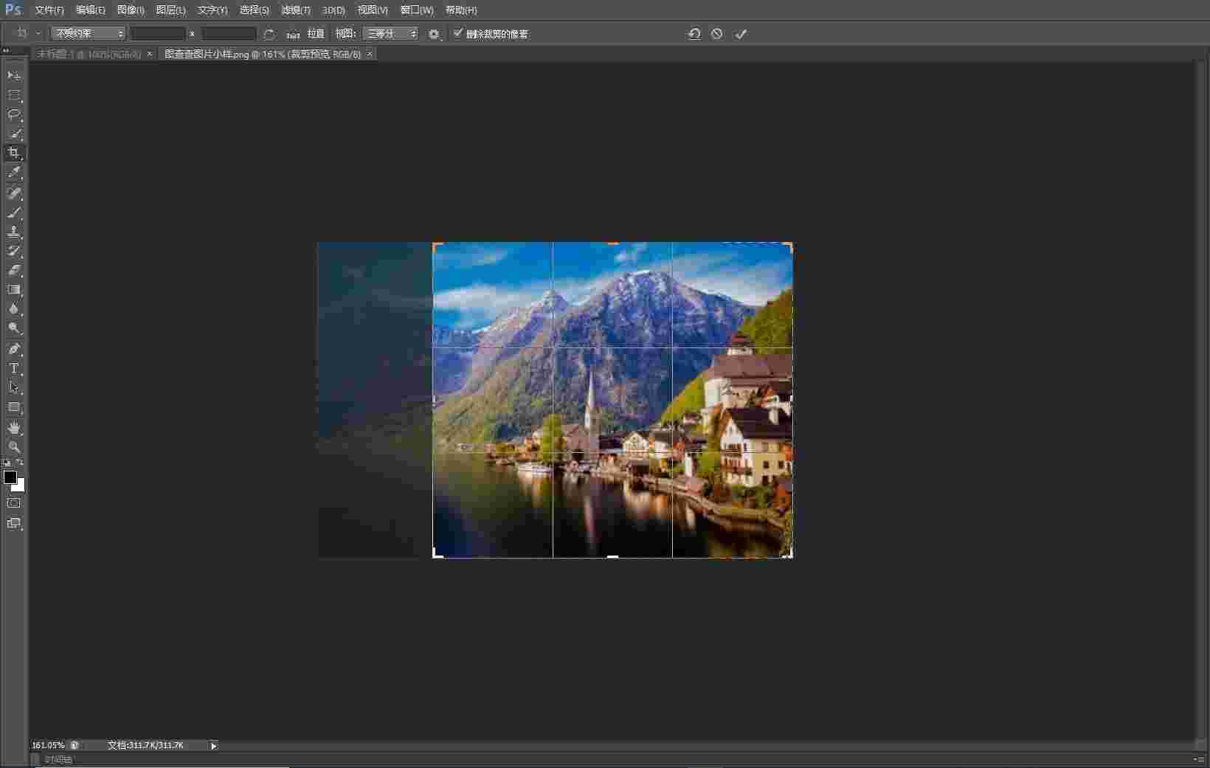The image size is (1210, 768).
Task: Select the Zoom tool
Action: [14, 448]
